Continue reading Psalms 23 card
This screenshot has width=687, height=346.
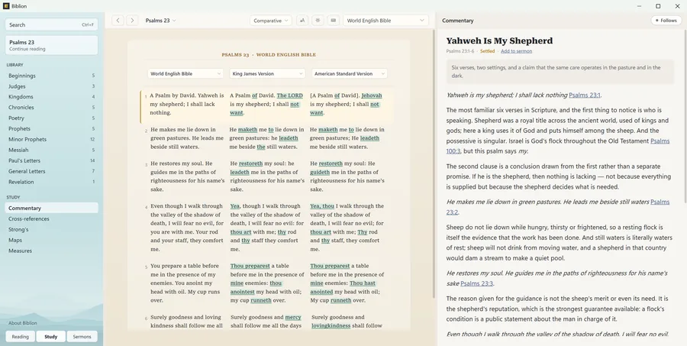pyautogui.click(x=52, y=45)
